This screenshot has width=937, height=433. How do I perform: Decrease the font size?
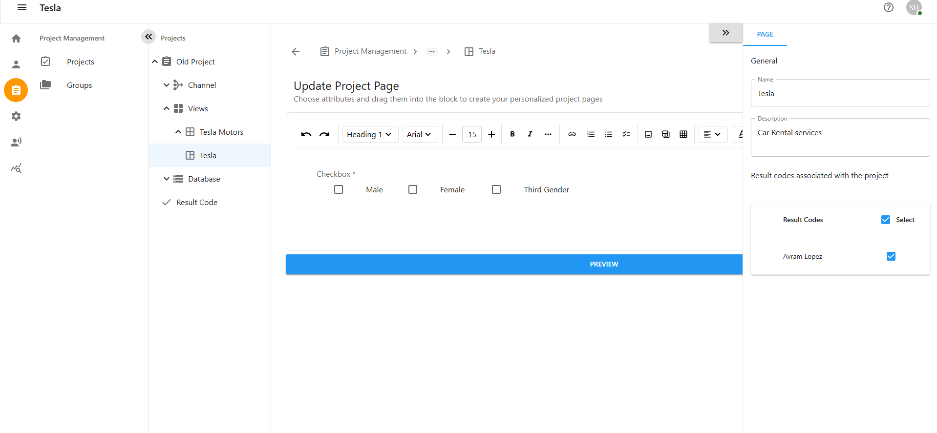452,134
